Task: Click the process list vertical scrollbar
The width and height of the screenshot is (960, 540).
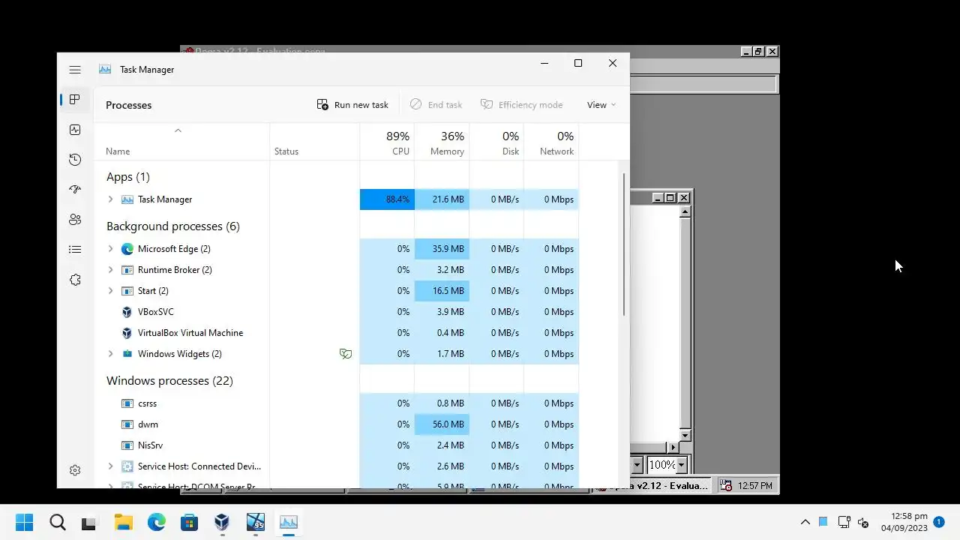Action: 624,244
